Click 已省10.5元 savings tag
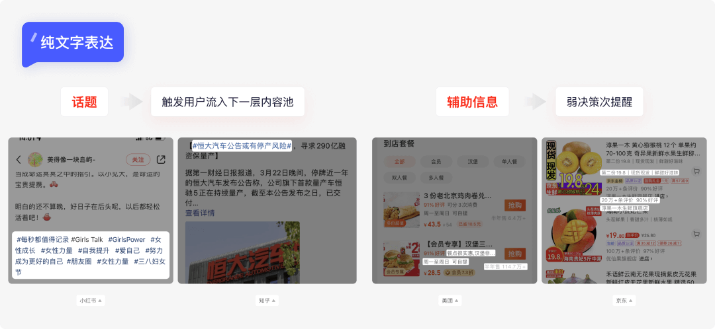Viewport: 715px width, 329px height. (x=469, y=224)
